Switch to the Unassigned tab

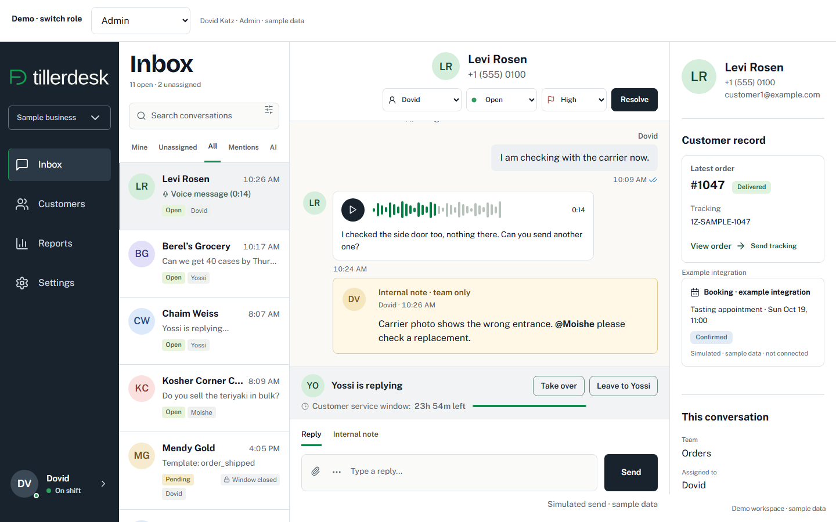point(178,147)
